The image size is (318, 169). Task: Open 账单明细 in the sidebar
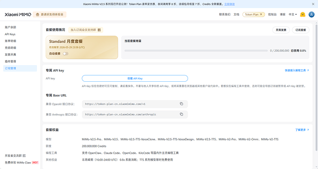click(x=10, y=41)
